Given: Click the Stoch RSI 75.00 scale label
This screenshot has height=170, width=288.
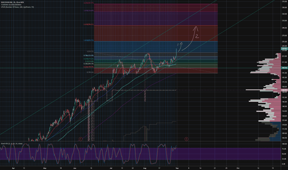Looking at the screenshot, I should pyautogui.click(x=284, y=149).
